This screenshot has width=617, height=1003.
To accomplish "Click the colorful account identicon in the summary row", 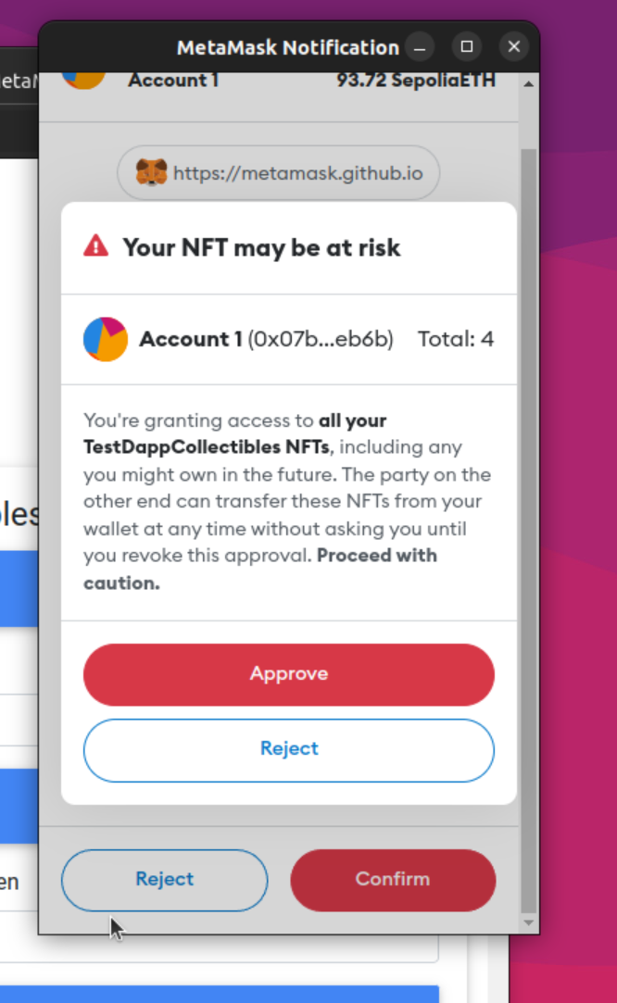I will pos(105,339).
